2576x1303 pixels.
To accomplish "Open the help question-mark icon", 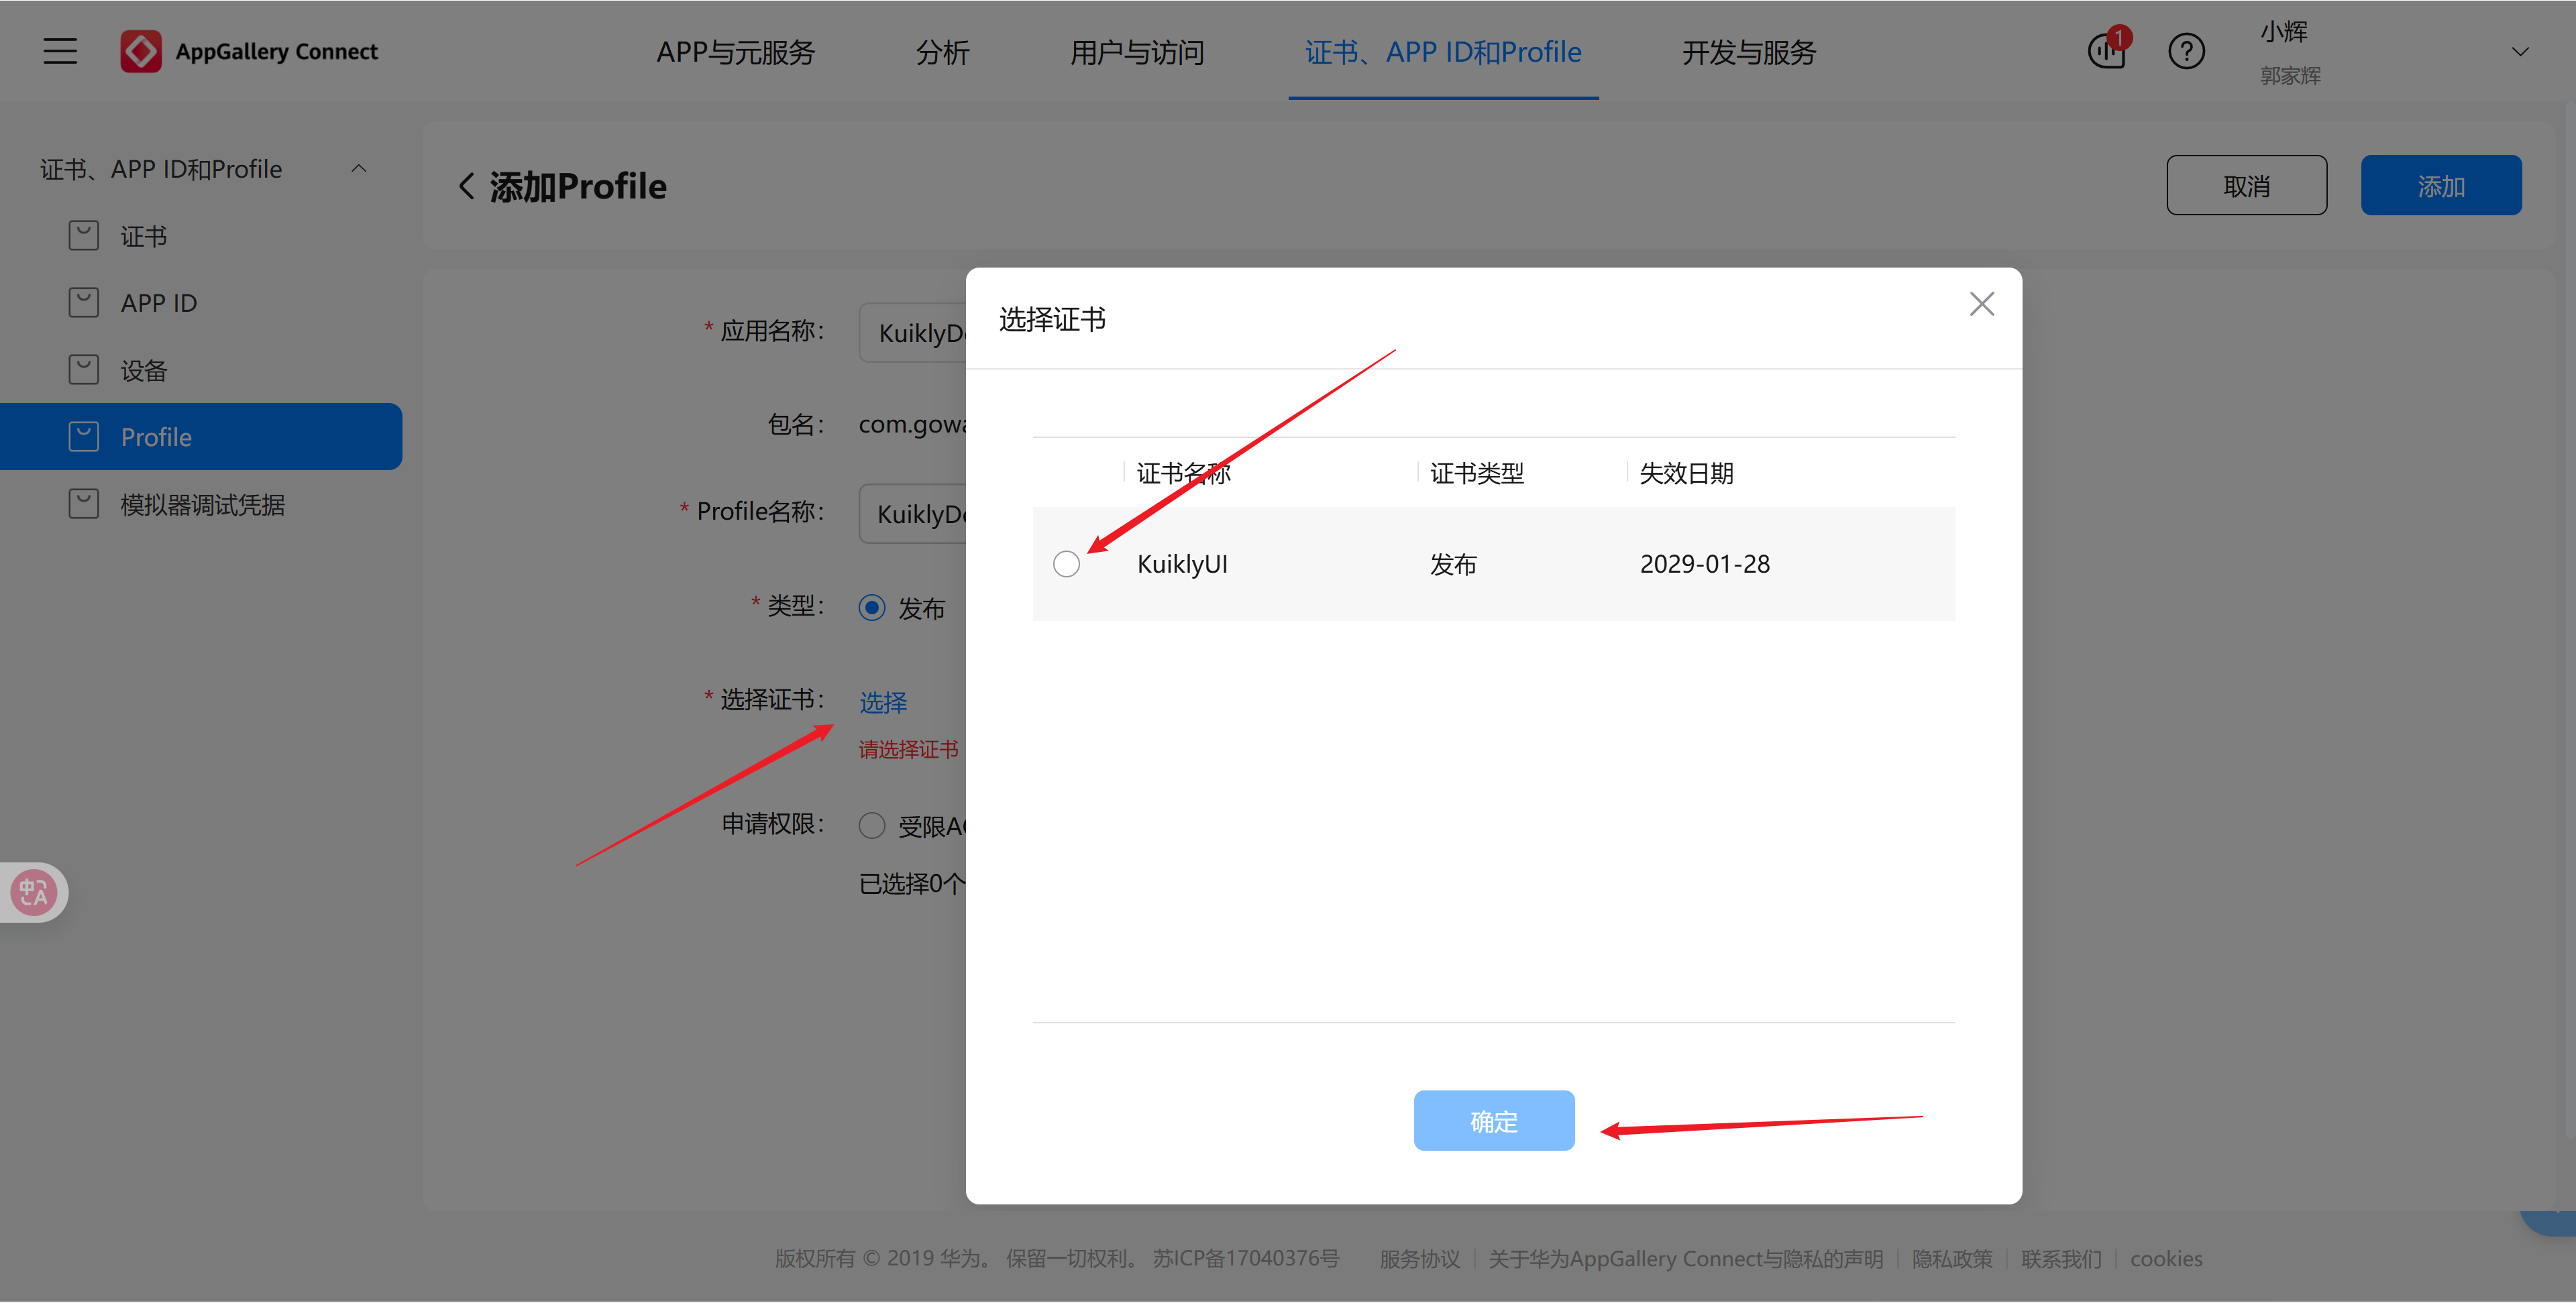I will tap(2187, 51).
